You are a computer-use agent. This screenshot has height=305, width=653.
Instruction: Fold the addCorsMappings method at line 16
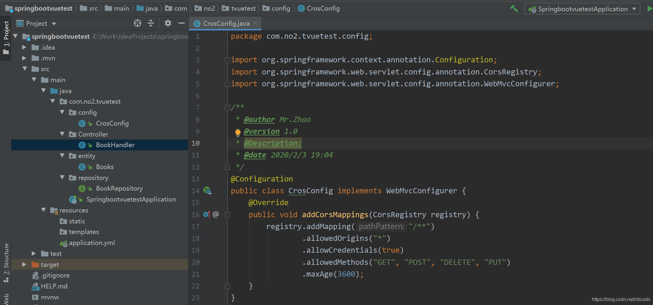pyautogui.click(x=228, y=215)
